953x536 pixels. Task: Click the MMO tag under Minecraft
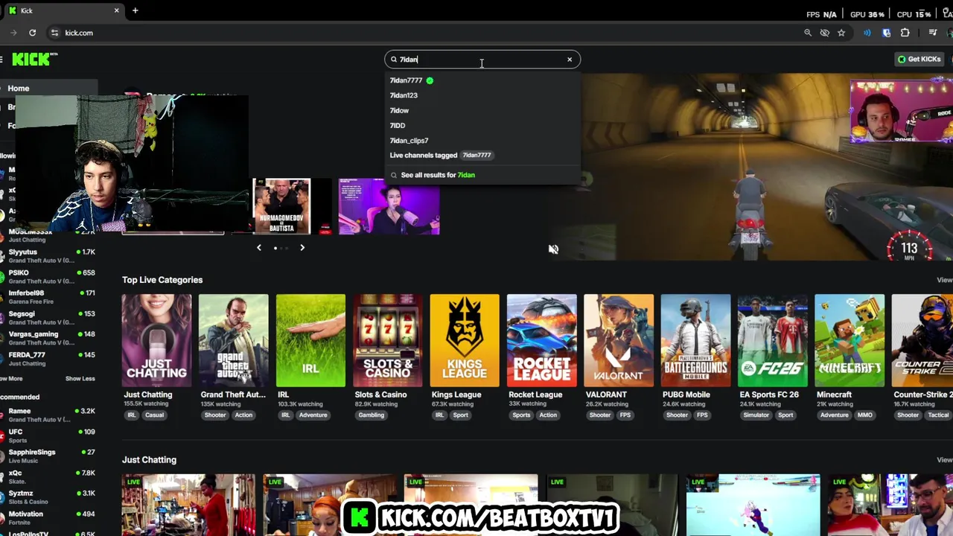click(864, 415)
